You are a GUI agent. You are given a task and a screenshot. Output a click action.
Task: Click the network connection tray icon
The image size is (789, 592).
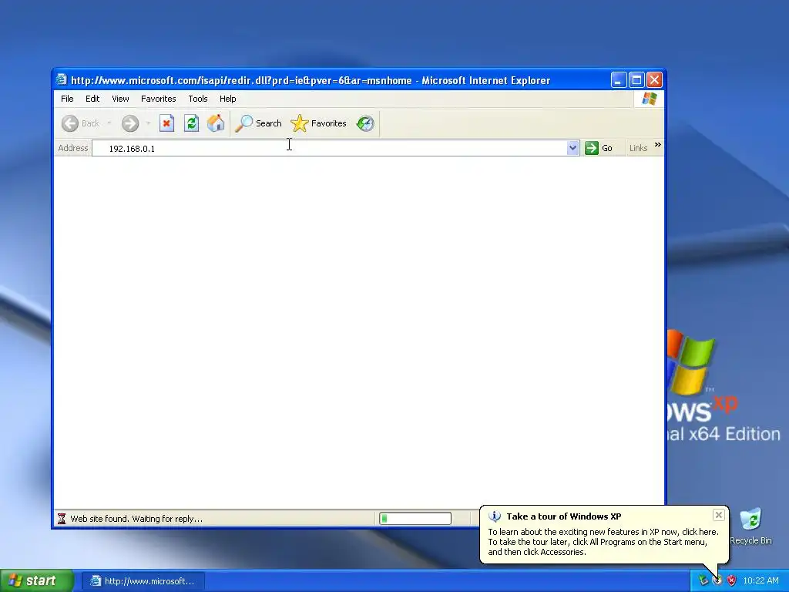(x=703, y=580)
